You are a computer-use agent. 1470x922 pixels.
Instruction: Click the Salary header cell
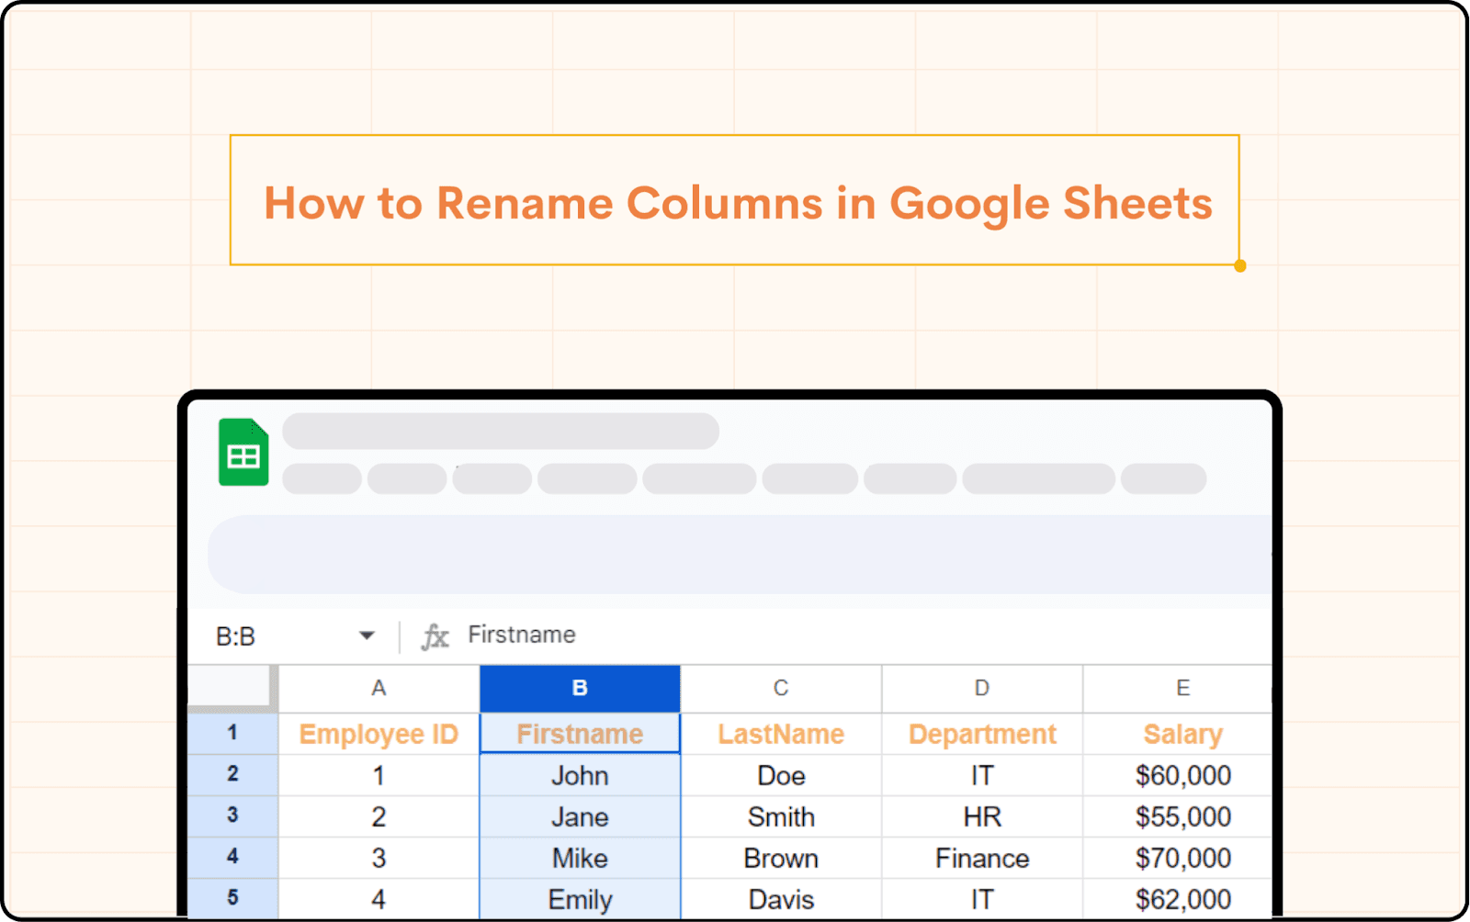(1182, 734)
